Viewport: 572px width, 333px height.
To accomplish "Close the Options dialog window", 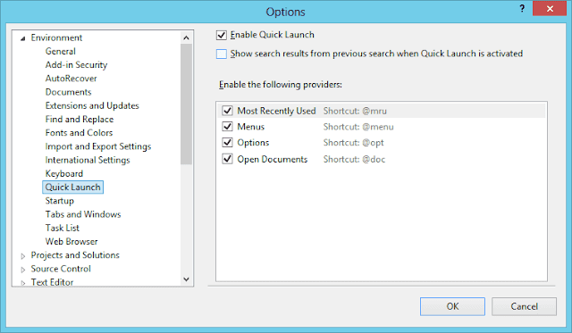I will [x=550, y=9].
